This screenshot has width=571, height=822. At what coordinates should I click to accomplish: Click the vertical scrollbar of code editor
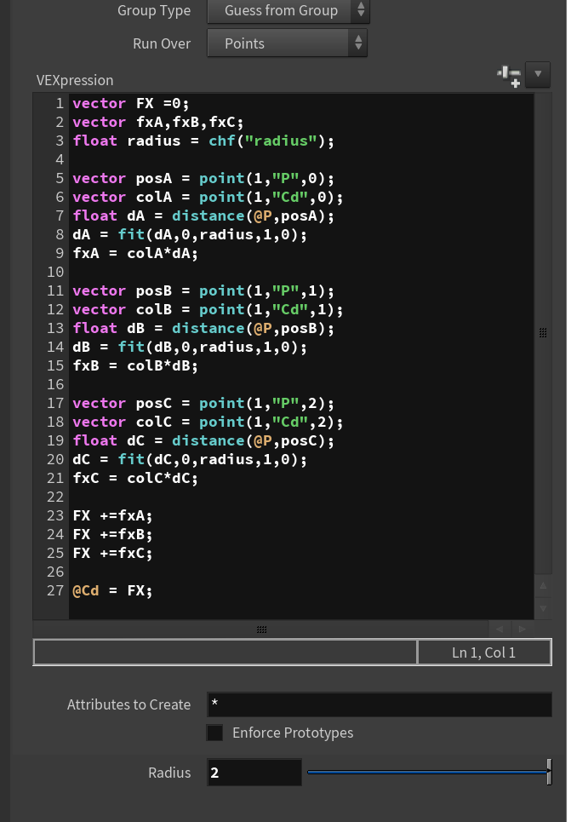pos(543,333)
